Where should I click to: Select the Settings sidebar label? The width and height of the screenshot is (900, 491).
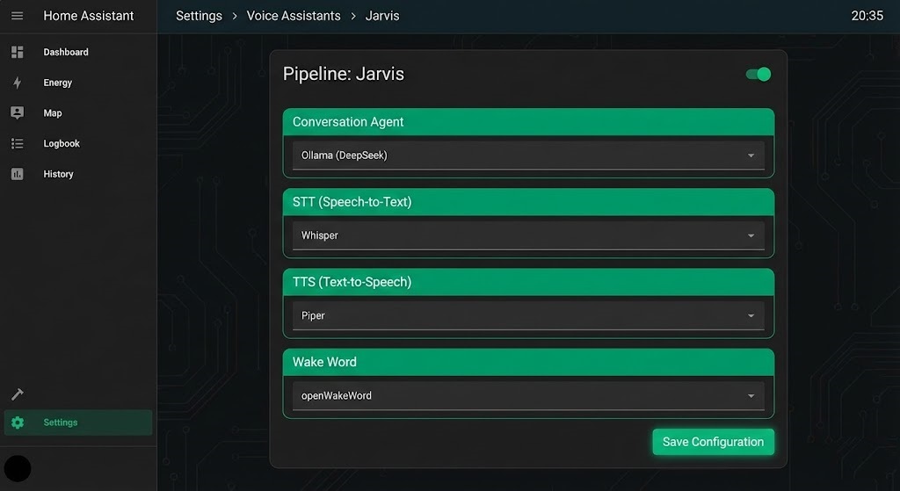tap(61, 422)
